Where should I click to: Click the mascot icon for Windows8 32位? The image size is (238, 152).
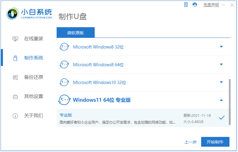[64, 47]
